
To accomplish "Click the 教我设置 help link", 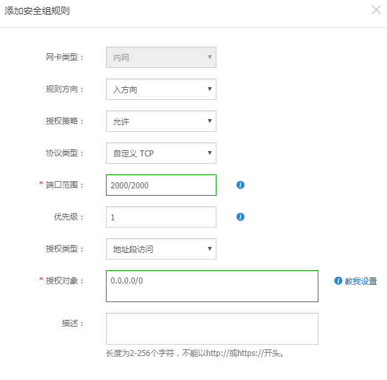I will (360, 281).
